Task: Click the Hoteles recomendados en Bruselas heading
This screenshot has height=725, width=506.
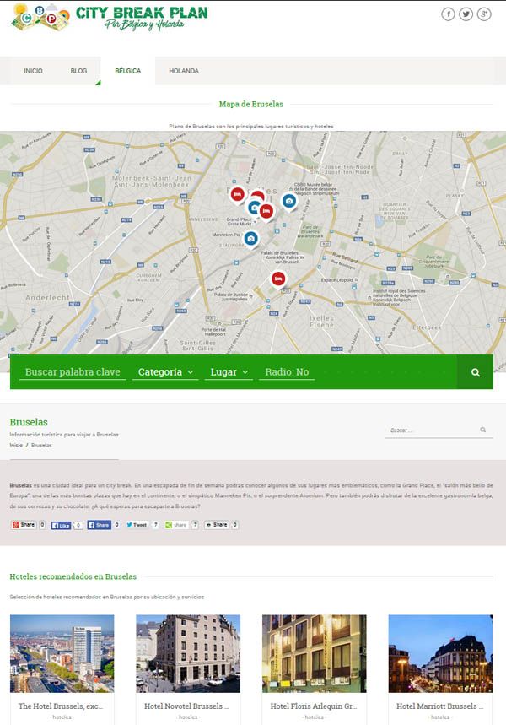Action: [73, 576]
